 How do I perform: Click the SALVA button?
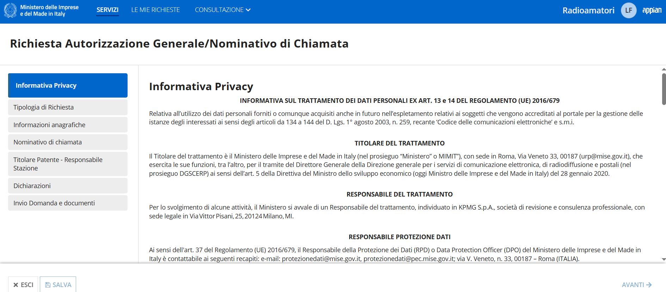(x=58, y=285)
